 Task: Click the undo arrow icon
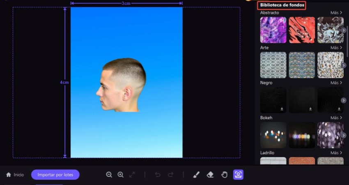(x=158, y=175)
